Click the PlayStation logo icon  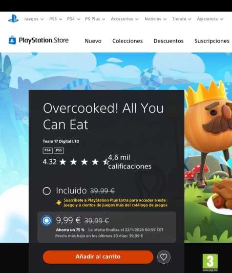(13, 19)
